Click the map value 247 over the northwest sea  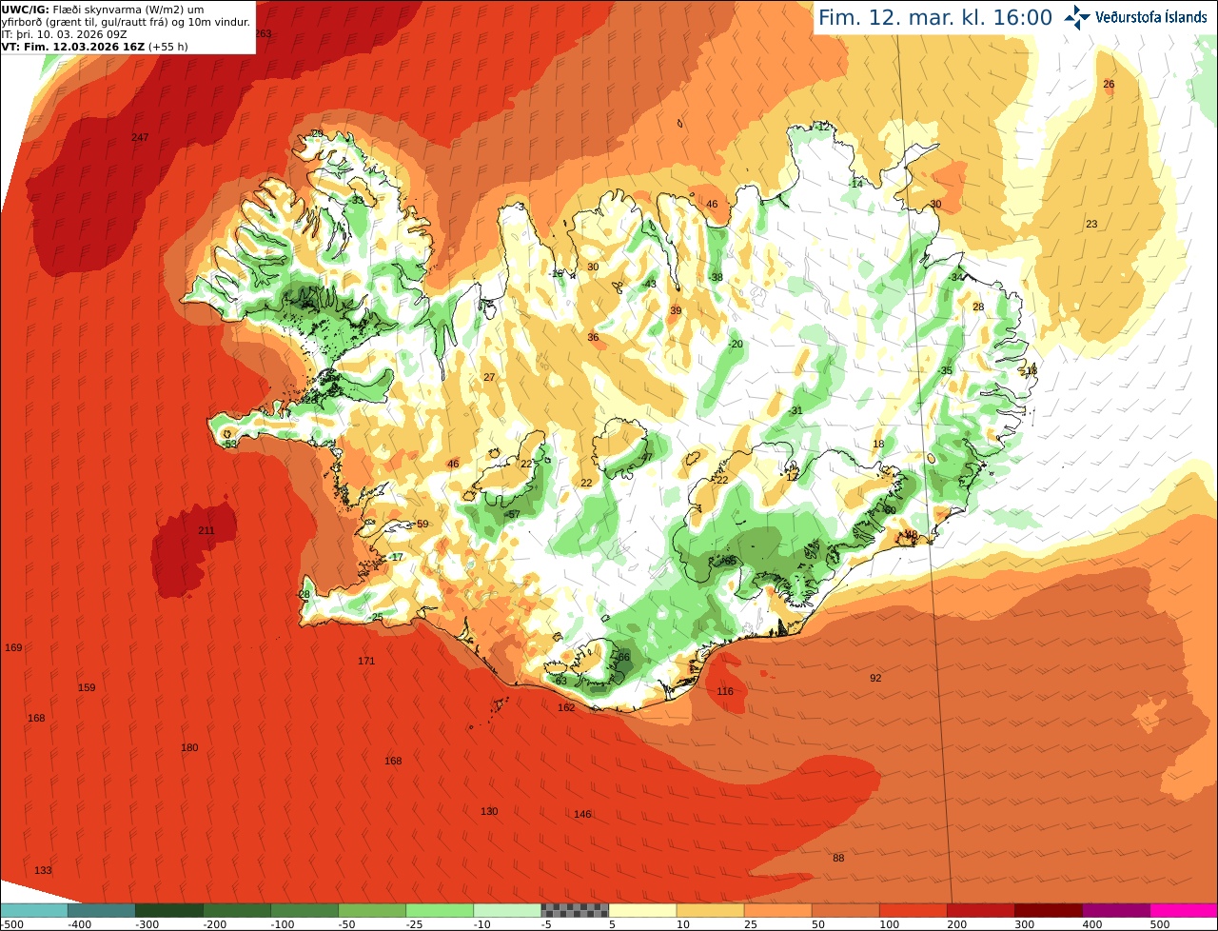click(140, 138)
